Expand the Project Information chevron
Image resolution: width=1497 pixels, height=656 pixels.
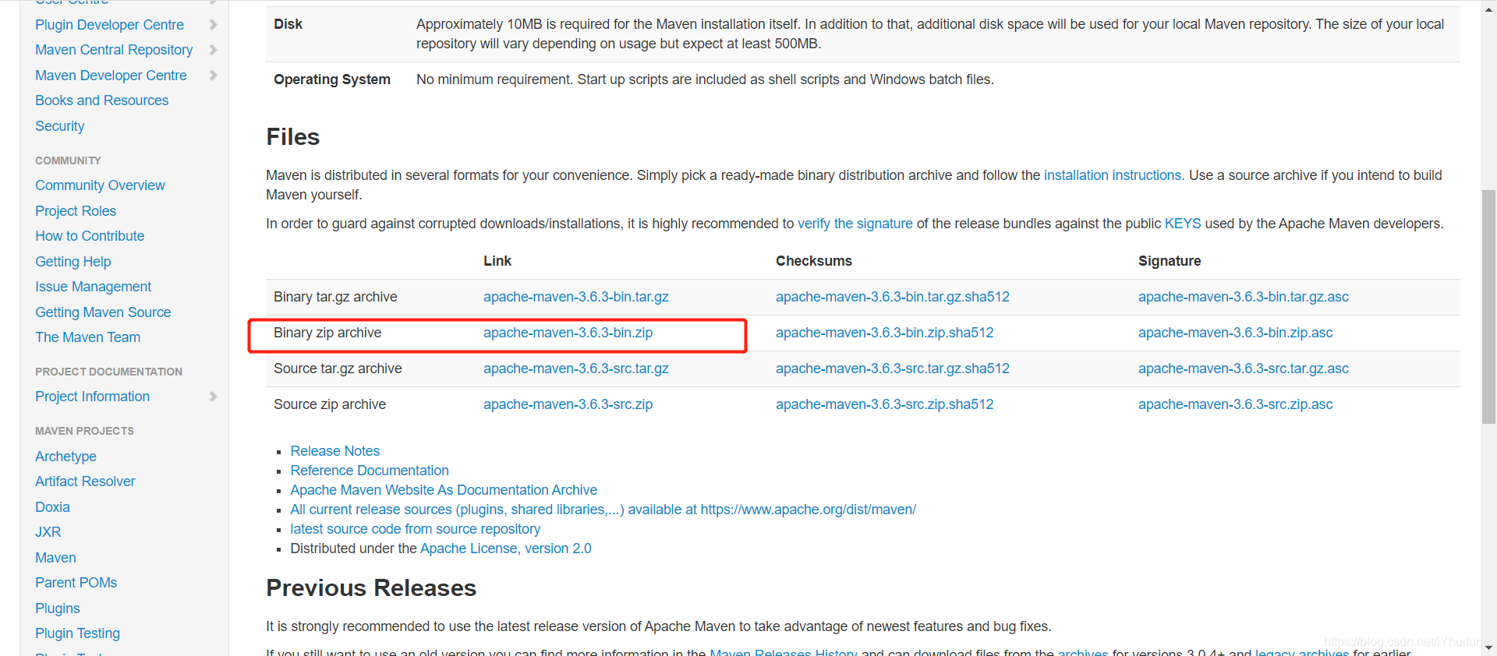(213, 397)
